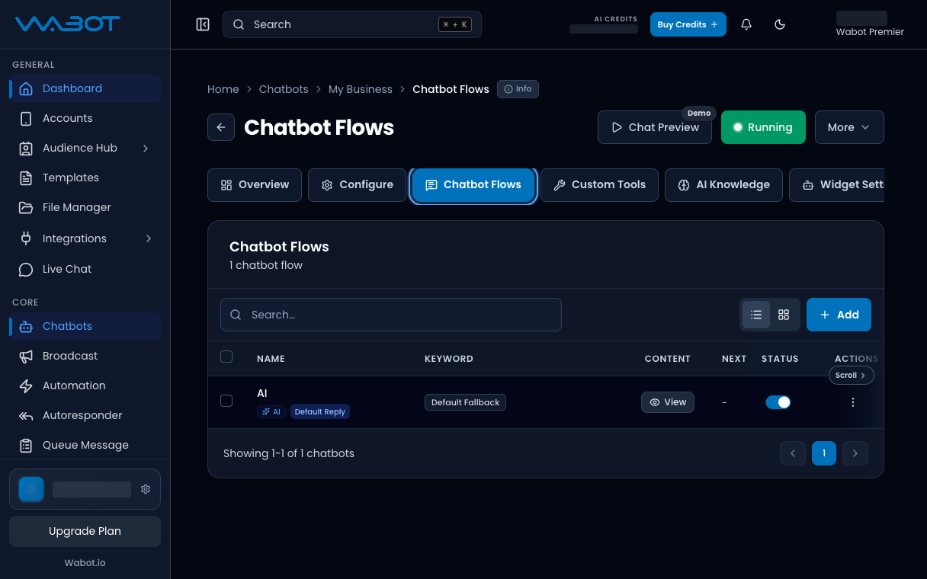Add a new chatbot flow

click(x=839, y=315)
